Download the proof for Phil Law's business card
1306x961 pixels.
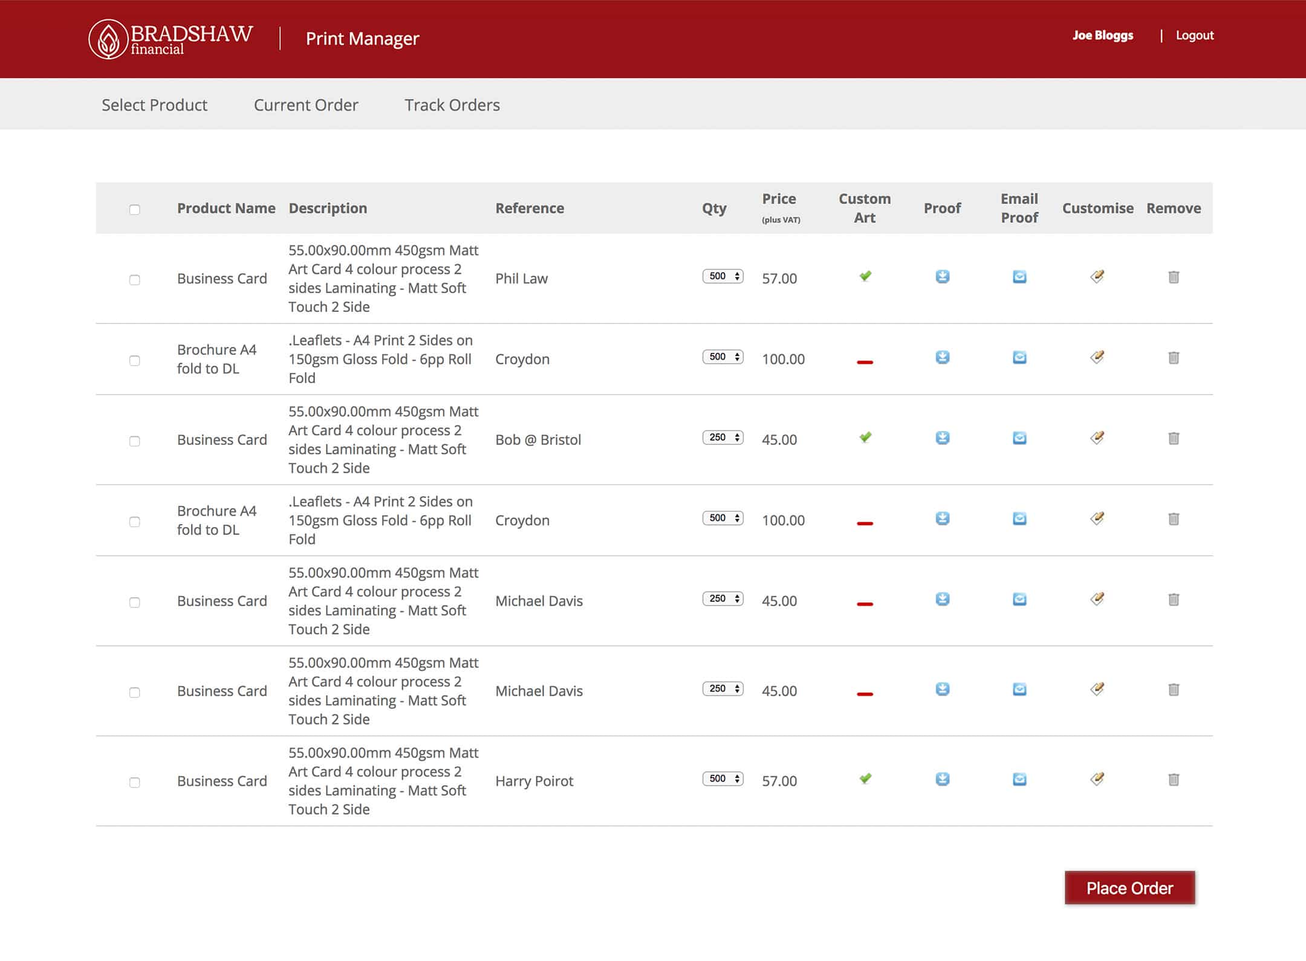click(x=942, y=277)
